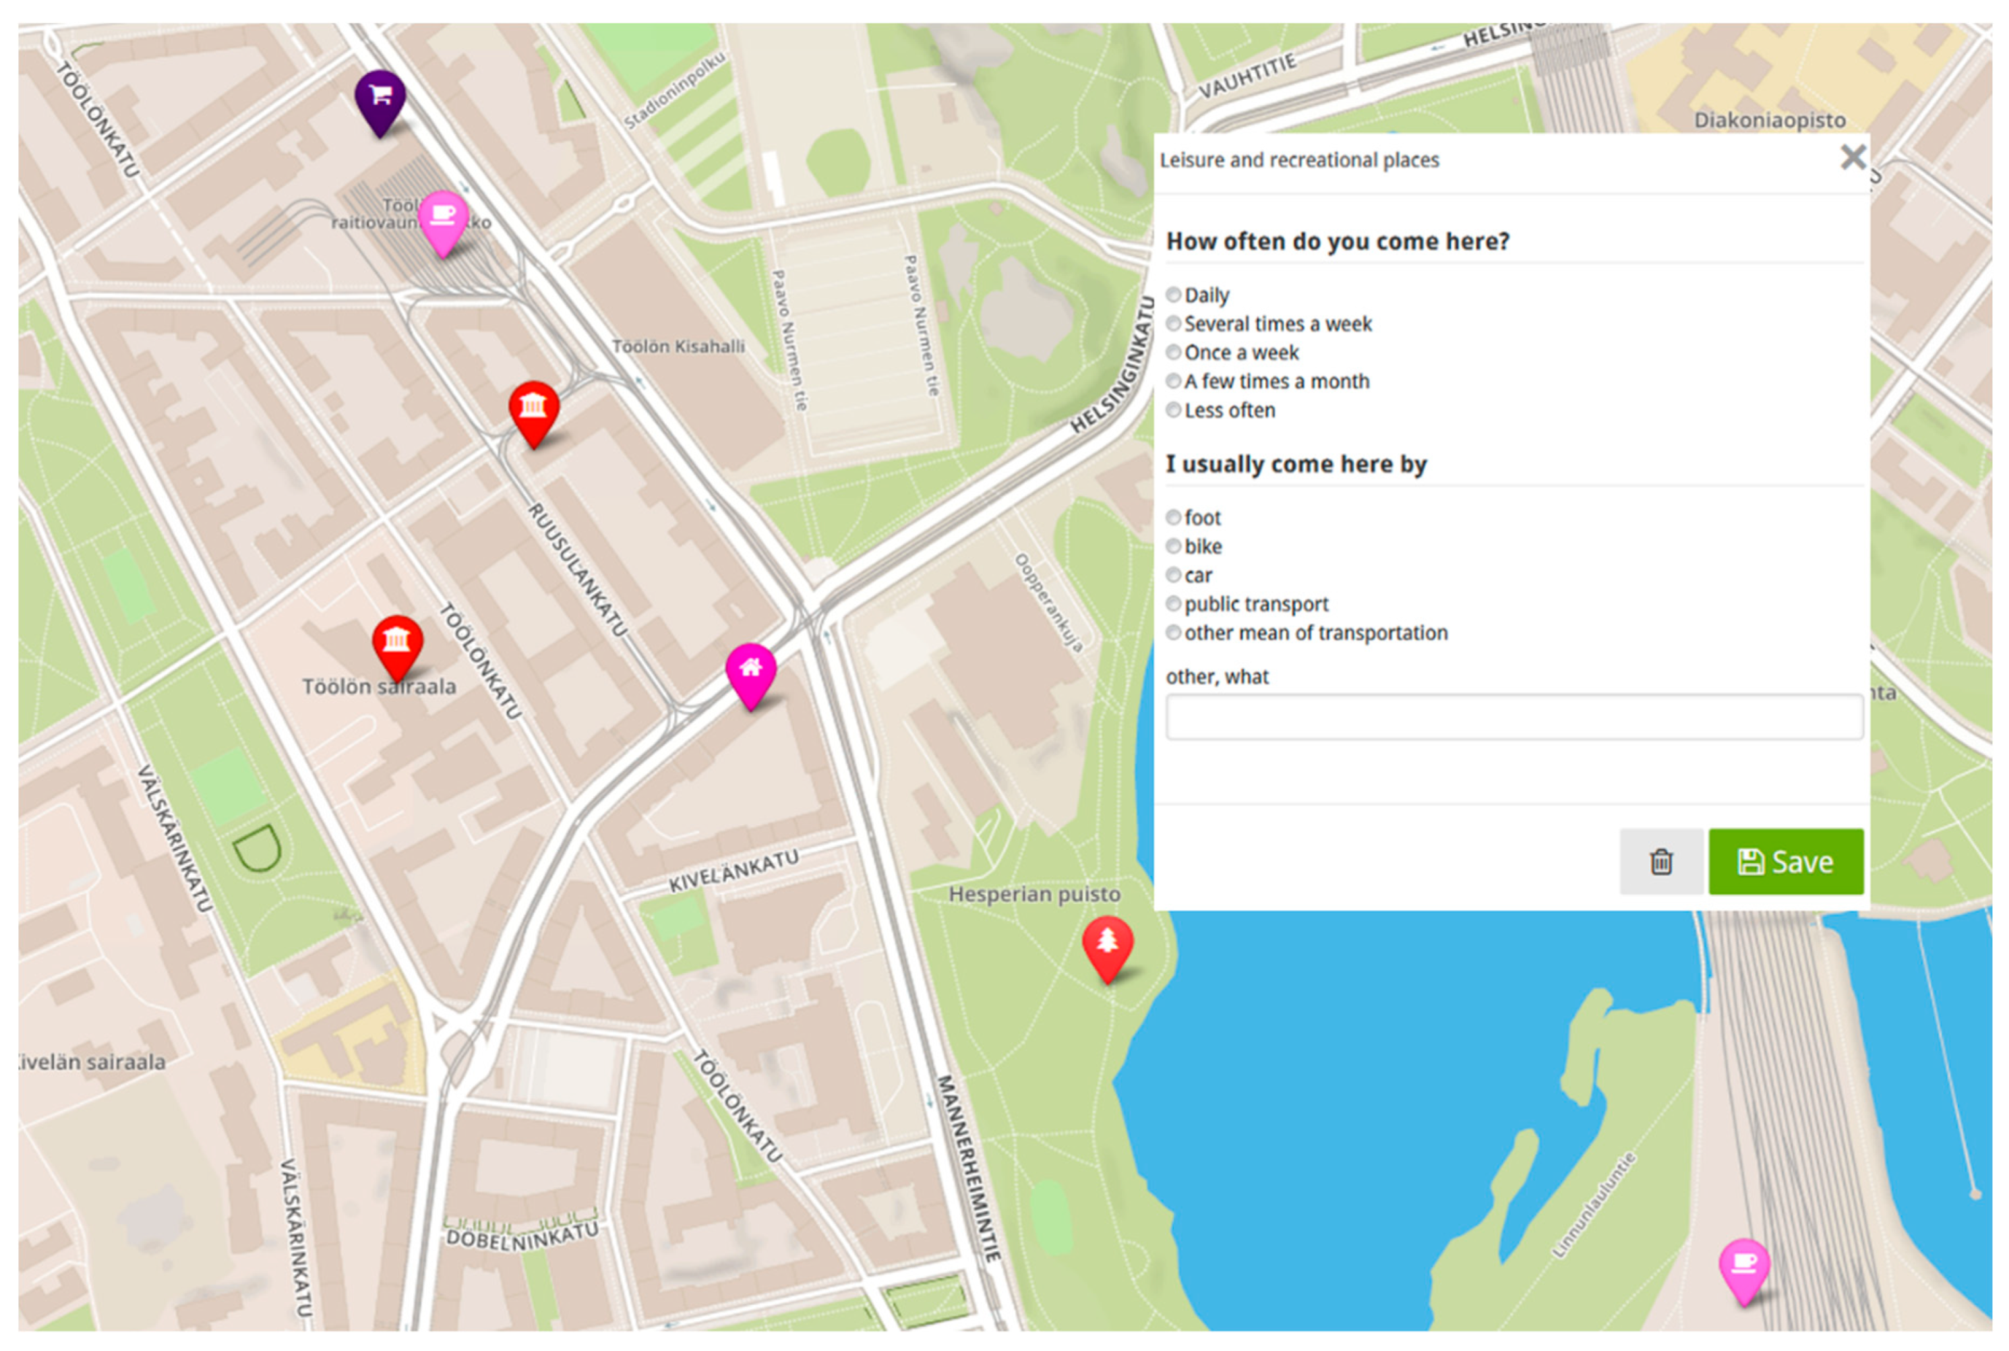The image size is (2009, 1351).
Task: Choose Several times a week
Action: 1173,323
